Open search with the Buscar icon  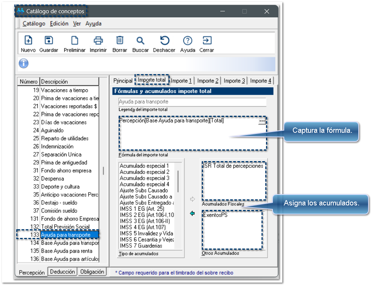140,40
